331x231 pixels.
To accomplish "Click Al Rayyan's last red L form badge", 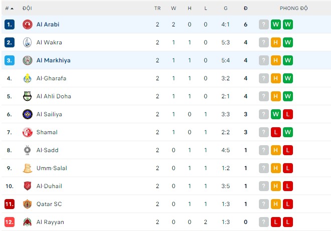I will click(287, 222).
